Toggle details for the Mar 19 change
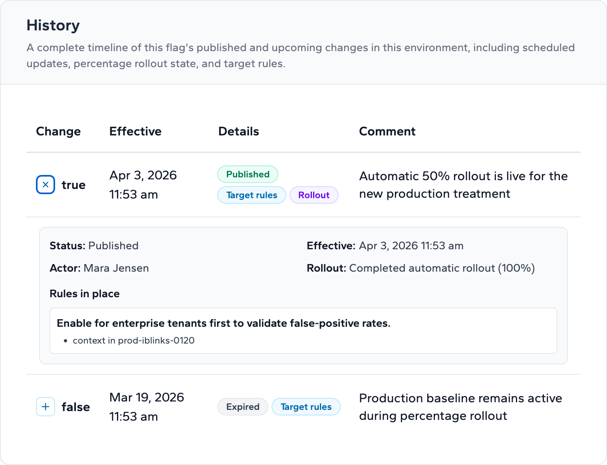Viewport: 607px width, 465px height. 45,406
